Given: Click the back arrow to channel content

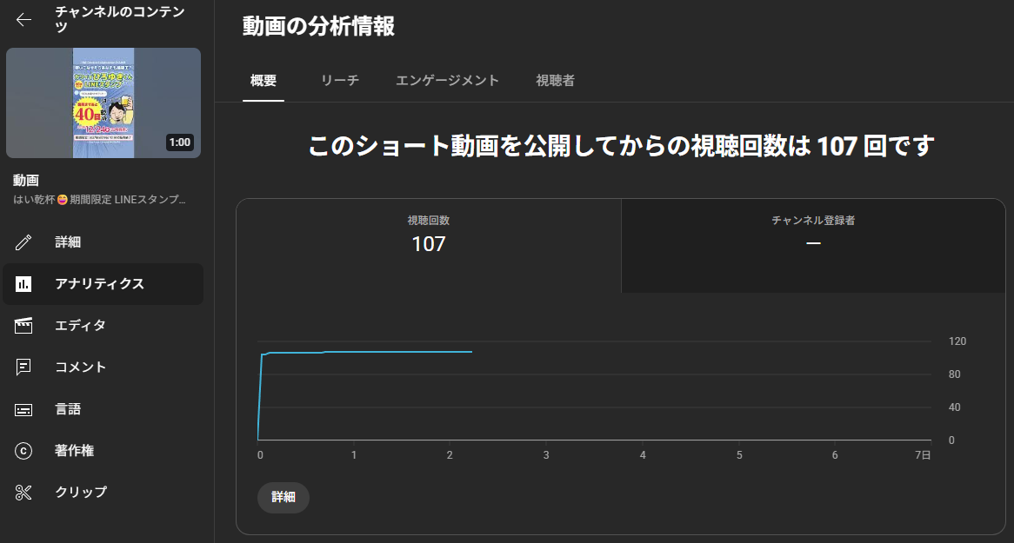Looking at the screenshot, I should (23, 20).
